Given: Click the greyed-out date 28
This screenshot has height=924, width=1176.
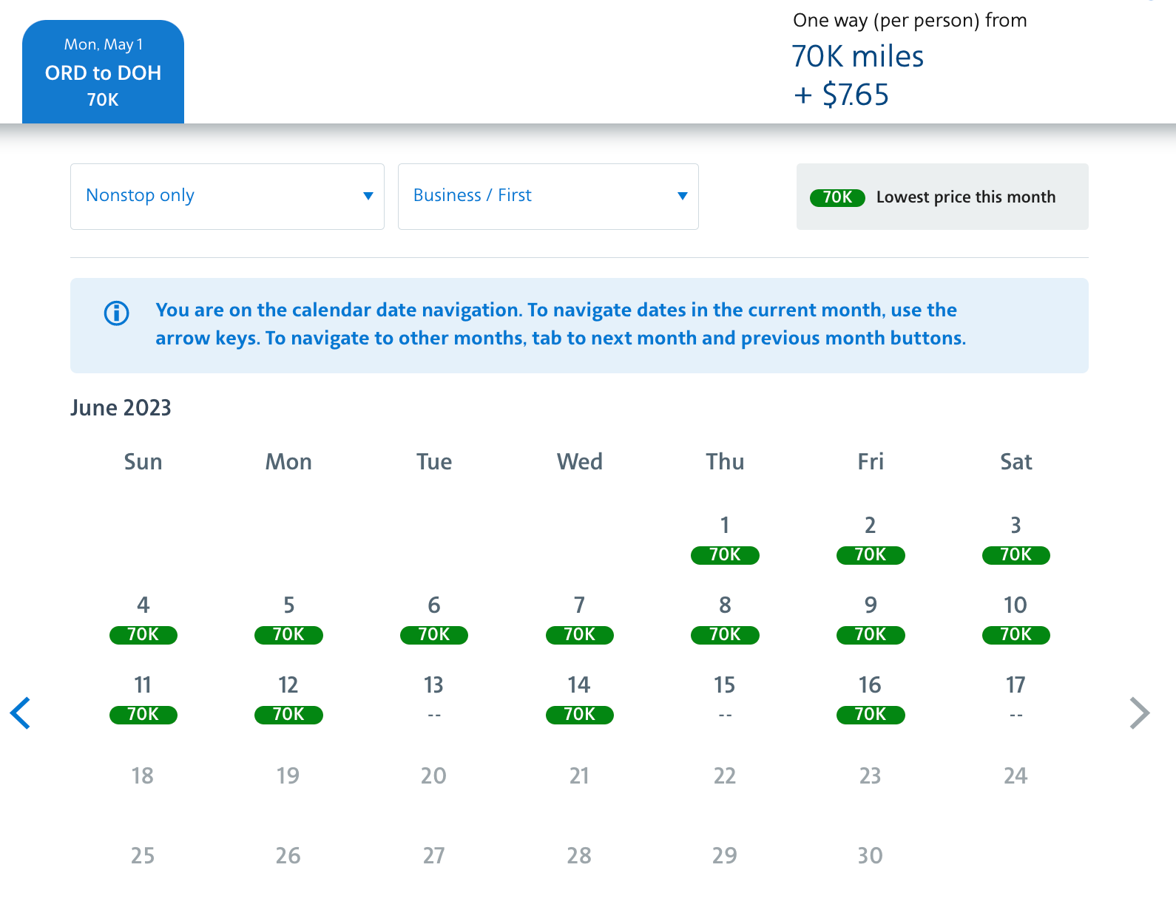Looking at the screenshot, I should [579, 855].
